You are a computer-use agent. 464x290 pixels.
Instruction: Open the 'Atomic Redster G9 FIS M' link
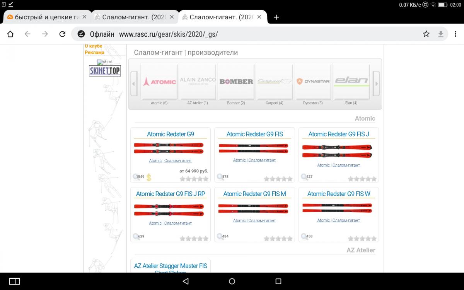255,194
